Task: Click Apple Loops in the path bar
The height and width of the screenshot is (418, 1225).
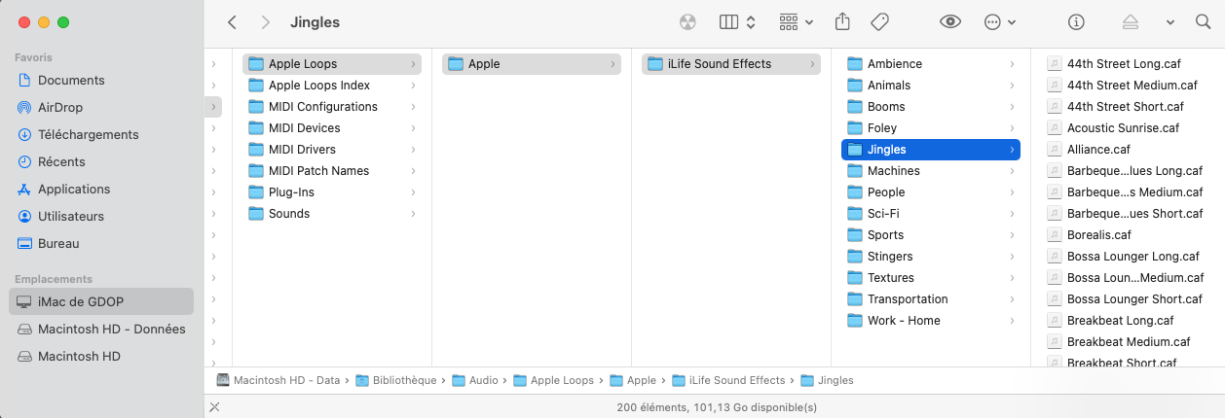Action: (553, 381)
